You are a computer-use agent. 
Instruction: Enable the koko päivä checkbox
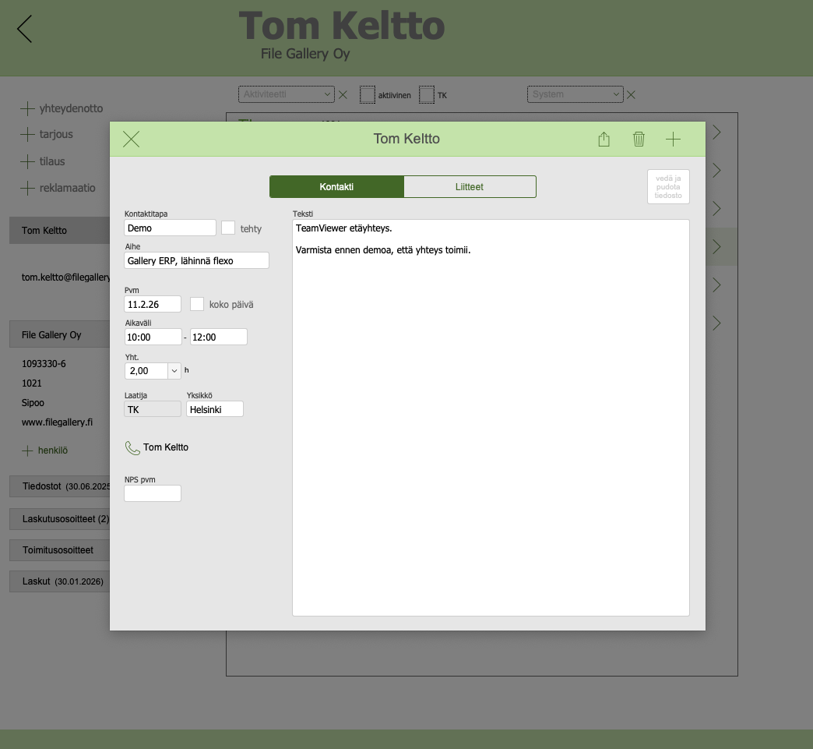point(197,304)
